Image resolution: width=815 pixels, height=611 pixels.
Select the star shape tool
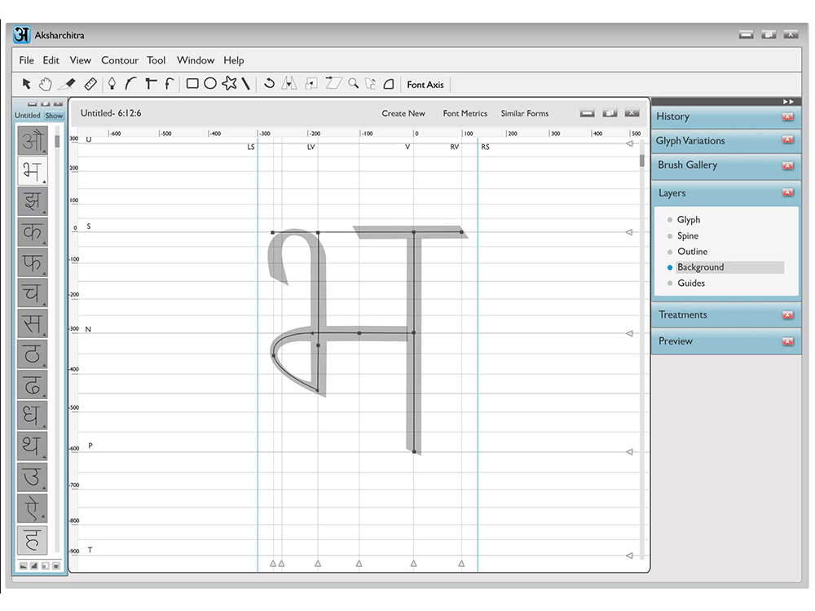pyautogui.click(x=229, y=83)
